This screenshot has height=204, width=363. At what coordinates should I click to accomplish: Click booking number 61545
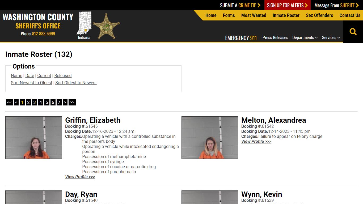(92, 126)
